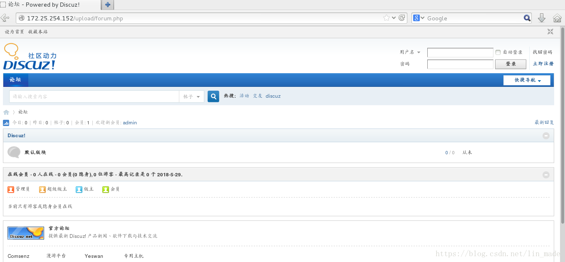Enable the 自动登录 checkbox
The height and width of the screenshot is (262, 565).
(498, 52)
